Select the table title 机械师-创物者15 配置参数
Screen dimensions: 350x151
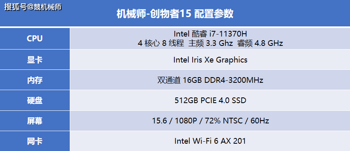175,14
